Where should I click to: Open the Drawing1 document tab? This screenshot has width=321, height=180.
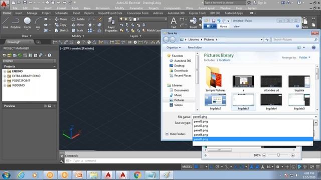(14, 42)
